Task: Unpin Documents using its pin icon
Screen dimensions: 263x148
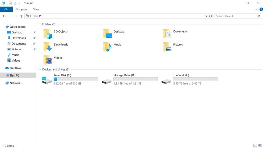Action: tap(34, 43)
